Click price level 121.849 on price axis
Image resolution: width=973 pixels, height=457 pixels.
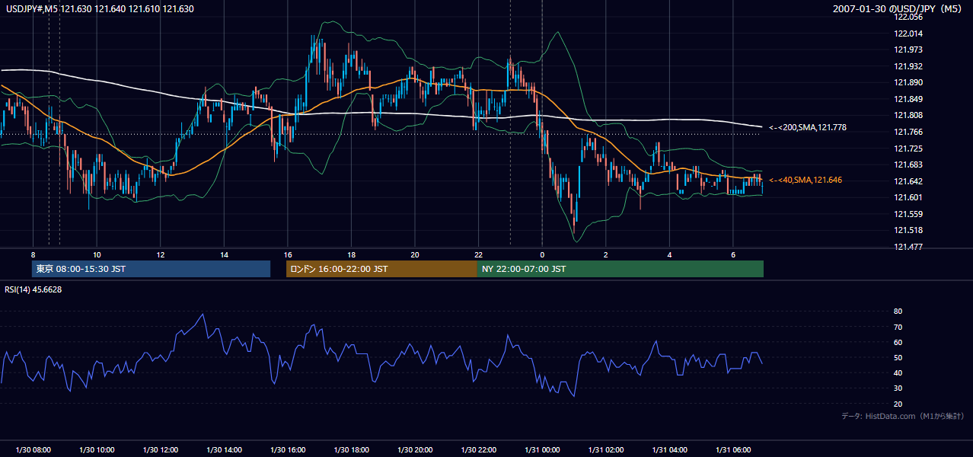coord(909,99)
